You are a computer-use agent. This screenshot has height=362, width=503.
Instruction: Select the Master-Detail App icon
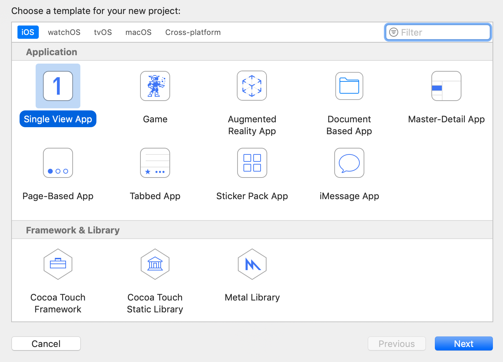pyautogui.click(x=446, y=86)
